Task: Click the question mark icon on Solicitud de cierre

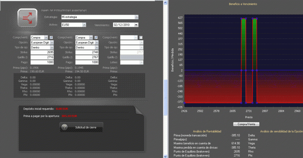Action: [x=64, y=127]
